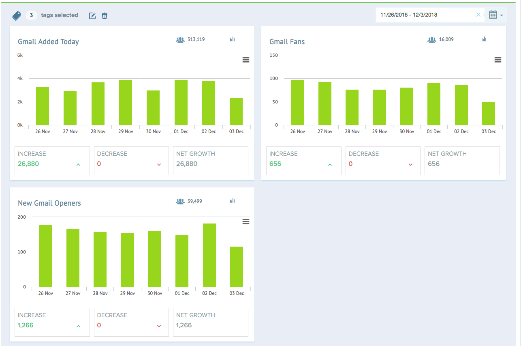Screen dimensions: 521x346
Task: Click 26 Nov bar in New Gmail Openers chart
Action: (x=46, y=256)
